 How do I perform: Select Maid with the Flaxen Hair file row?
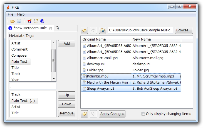tap(131, 82)
